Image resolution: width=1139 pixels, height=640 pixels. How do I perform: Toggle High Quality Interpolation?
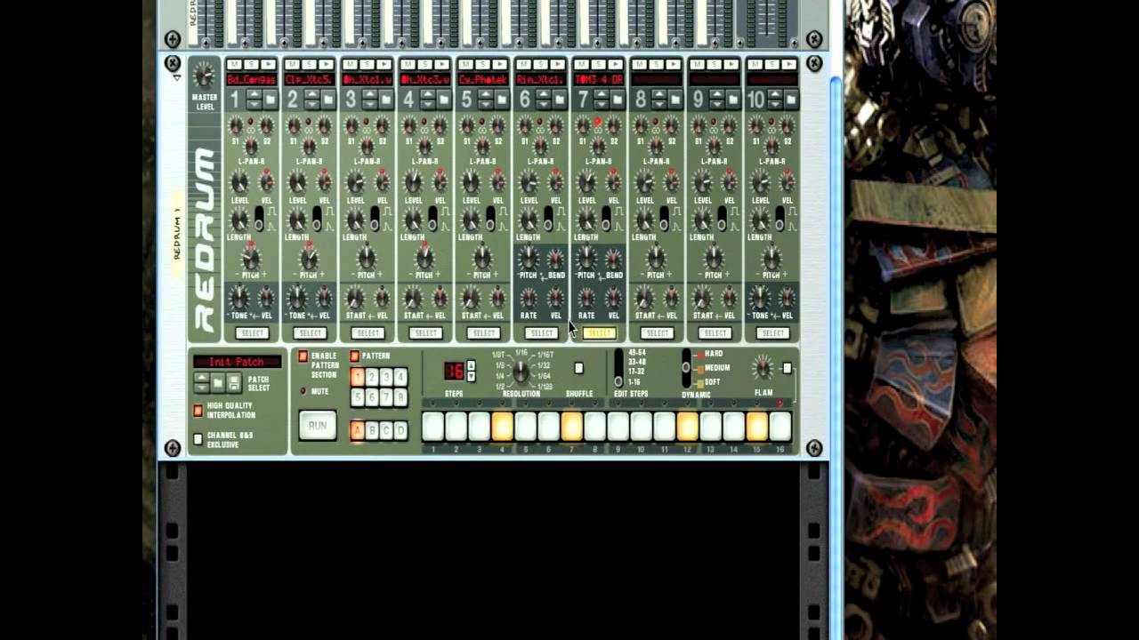click(198, 411)
